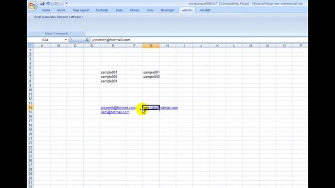The image size is (335, 188).
Task: Open the Page Layout tab
Action: tap(81, 10)
